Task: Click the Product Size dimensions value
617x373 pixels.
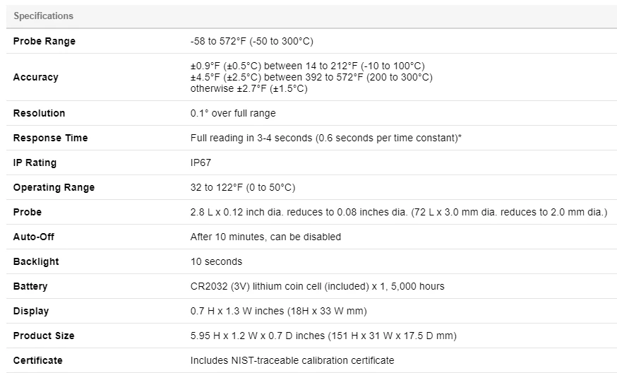Action: point(323,336)
